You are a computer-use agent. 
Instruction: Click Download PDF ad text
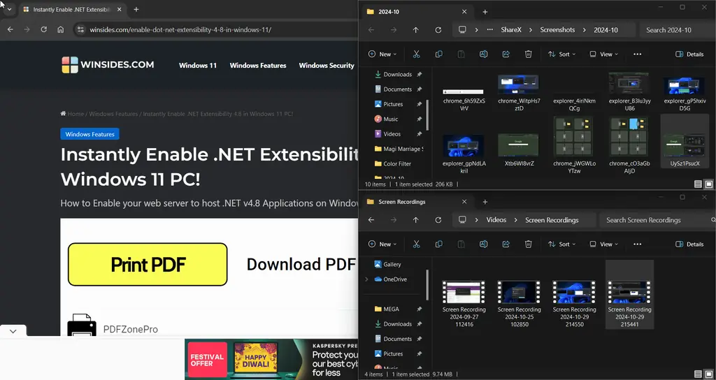(301, 264)
